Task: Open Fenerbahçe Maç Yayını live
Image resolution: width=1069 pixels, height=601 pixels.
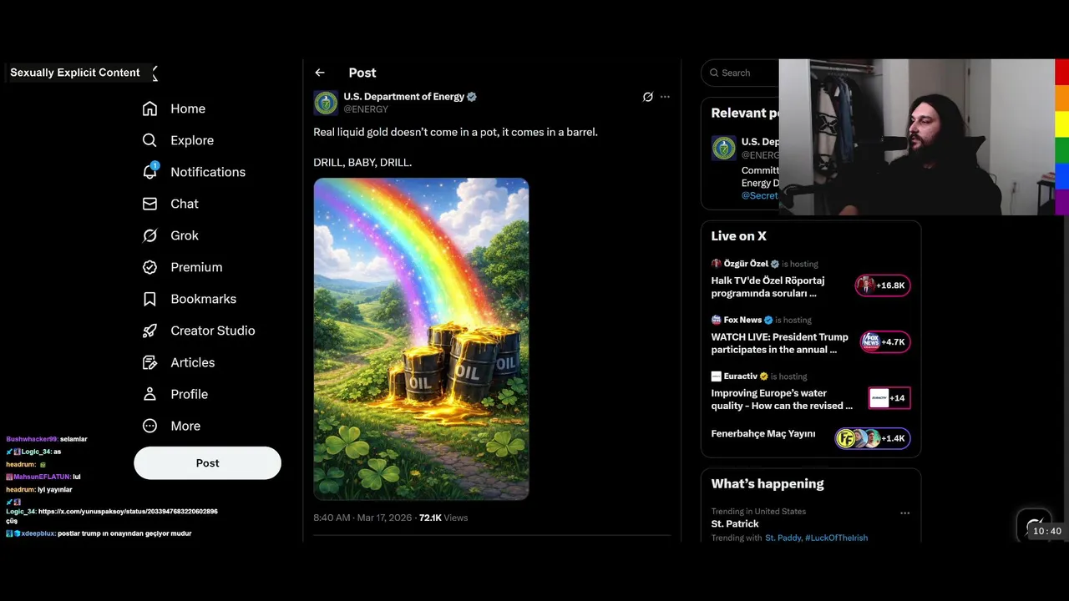Action: tap(762, 434)
